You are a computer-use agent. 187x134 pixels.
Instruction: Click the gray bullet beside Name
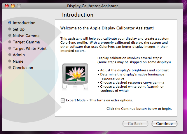coord(10,61)
